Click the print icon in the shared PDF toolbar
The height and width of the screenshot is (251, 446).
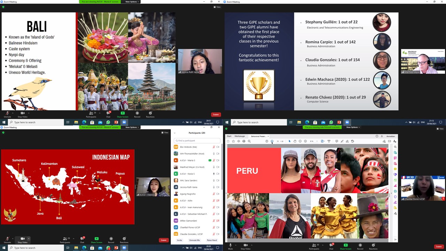point(244,141)
